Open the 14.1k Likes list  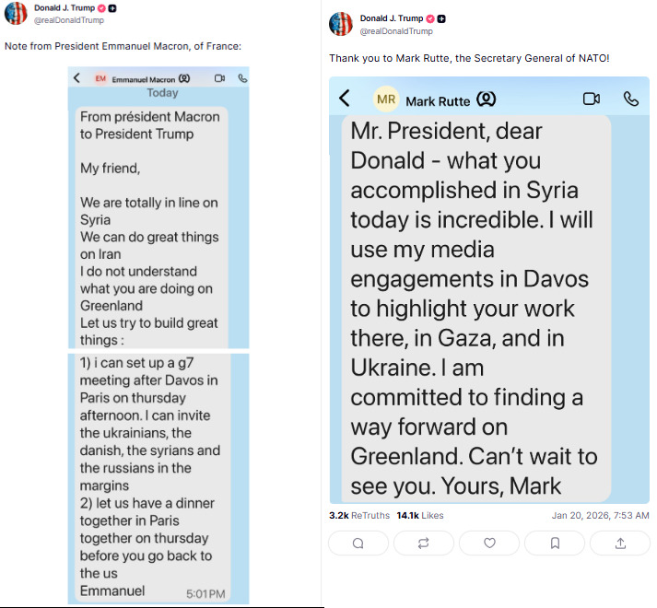click(420, 515)
